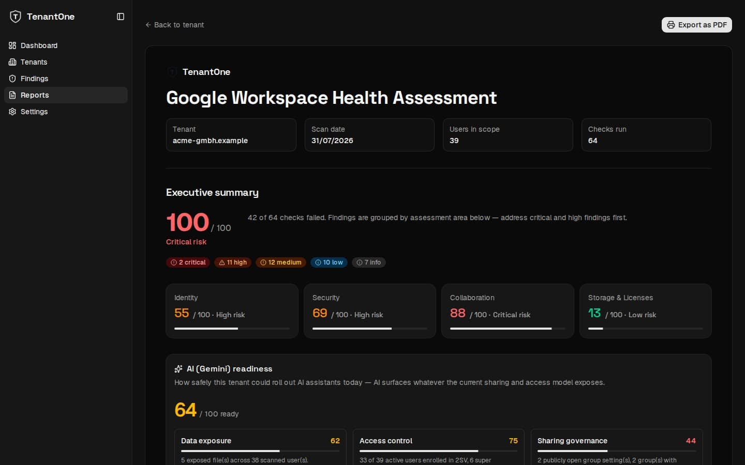Click the Access control progress bar
The width and height of the screenshot is (745, 465).
[x=439, y=451]
